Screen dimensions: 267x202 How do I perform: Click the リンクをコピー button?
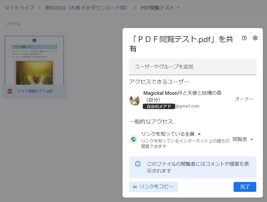click(x=154, y=187)
